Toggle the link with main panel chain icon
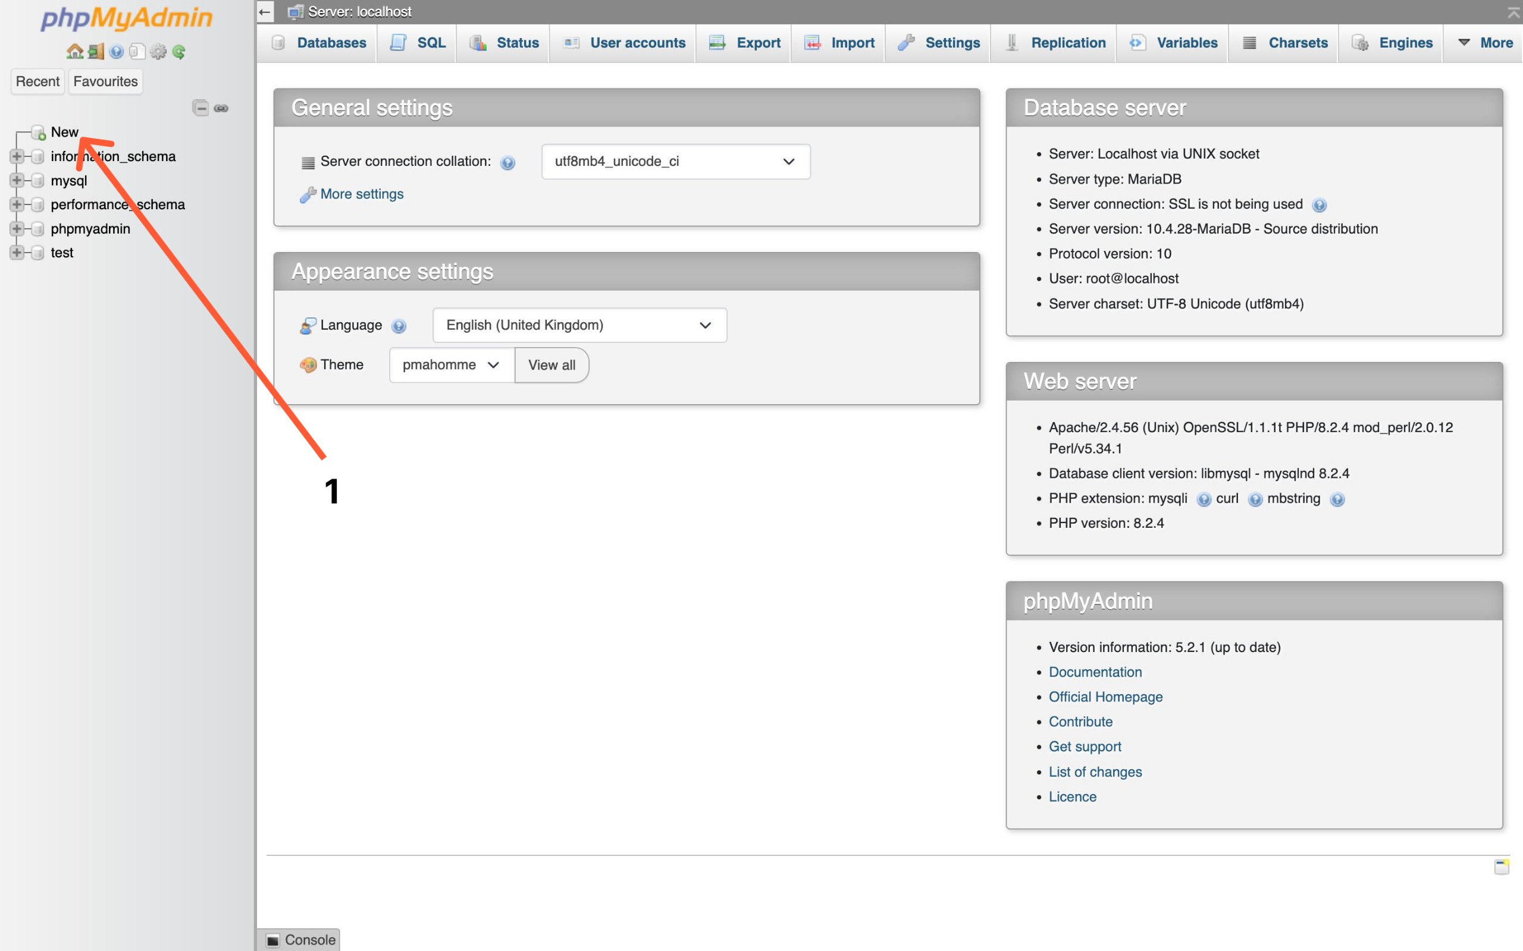The height and width of the screenshot is (951, 1523). click(221, 108)
